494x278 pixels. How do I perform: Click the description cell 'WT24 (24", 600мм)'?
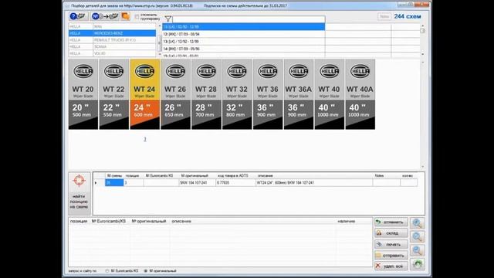(314, 182)
